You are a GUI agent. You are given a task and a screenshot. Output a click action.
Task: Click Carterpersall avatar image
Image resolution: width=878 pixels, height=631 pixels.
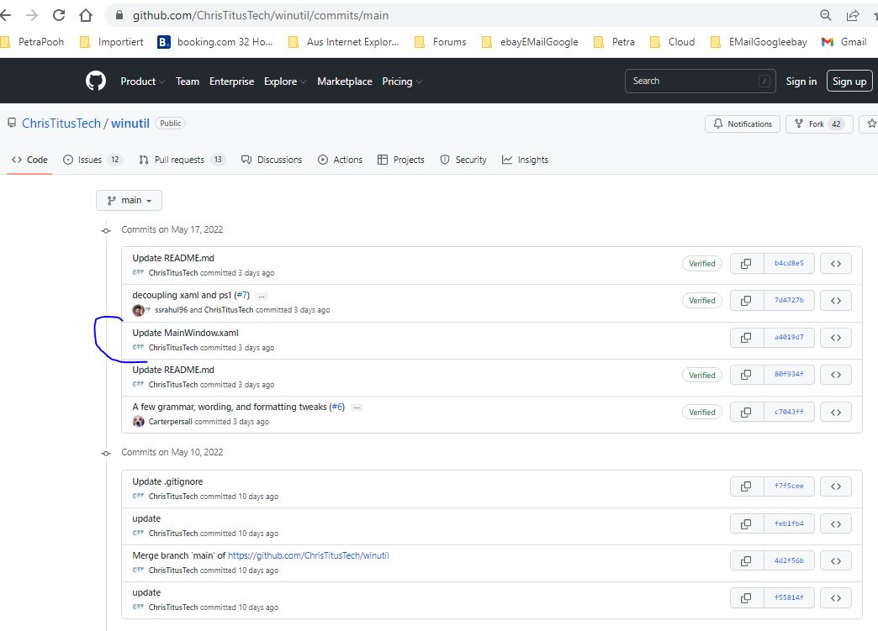(138, 421)
